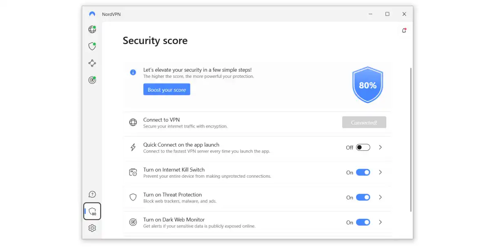Open the help question mark icon
Screen dimensions: 490x247
(x=92, y=194)
